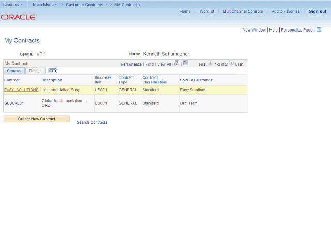Click the Create New Contract button

[37, 119]
